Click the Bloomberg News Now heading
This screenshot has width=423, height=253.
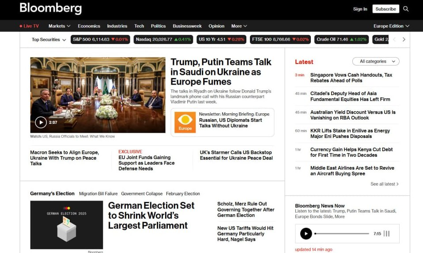coord(320,206)
